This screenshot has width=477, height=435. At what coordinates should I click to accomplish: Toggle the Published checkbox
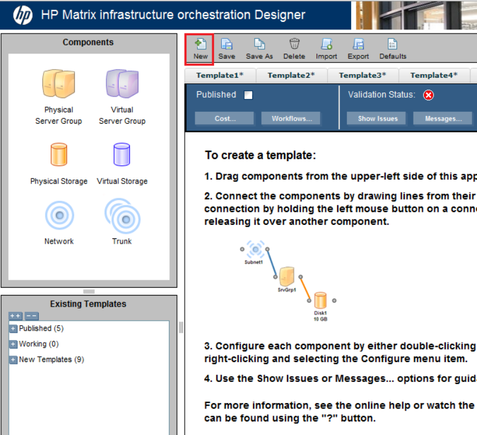[x=248, y=95]
